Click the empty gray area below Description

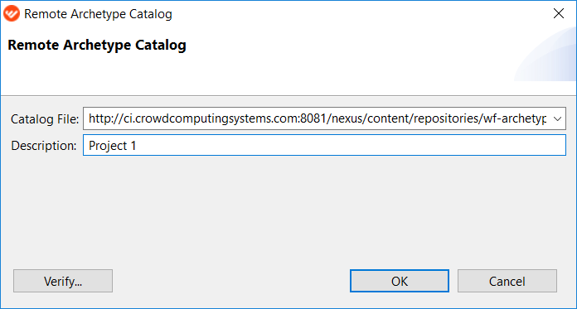[288, 210]
